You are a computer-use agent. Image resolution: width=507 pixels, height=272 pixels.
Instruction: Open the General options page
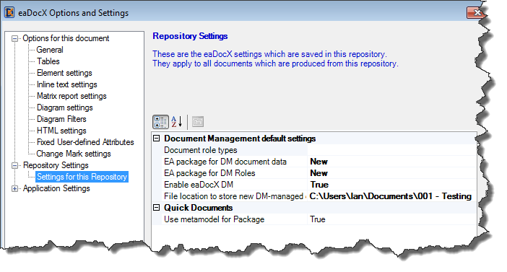tap(50, 50)
